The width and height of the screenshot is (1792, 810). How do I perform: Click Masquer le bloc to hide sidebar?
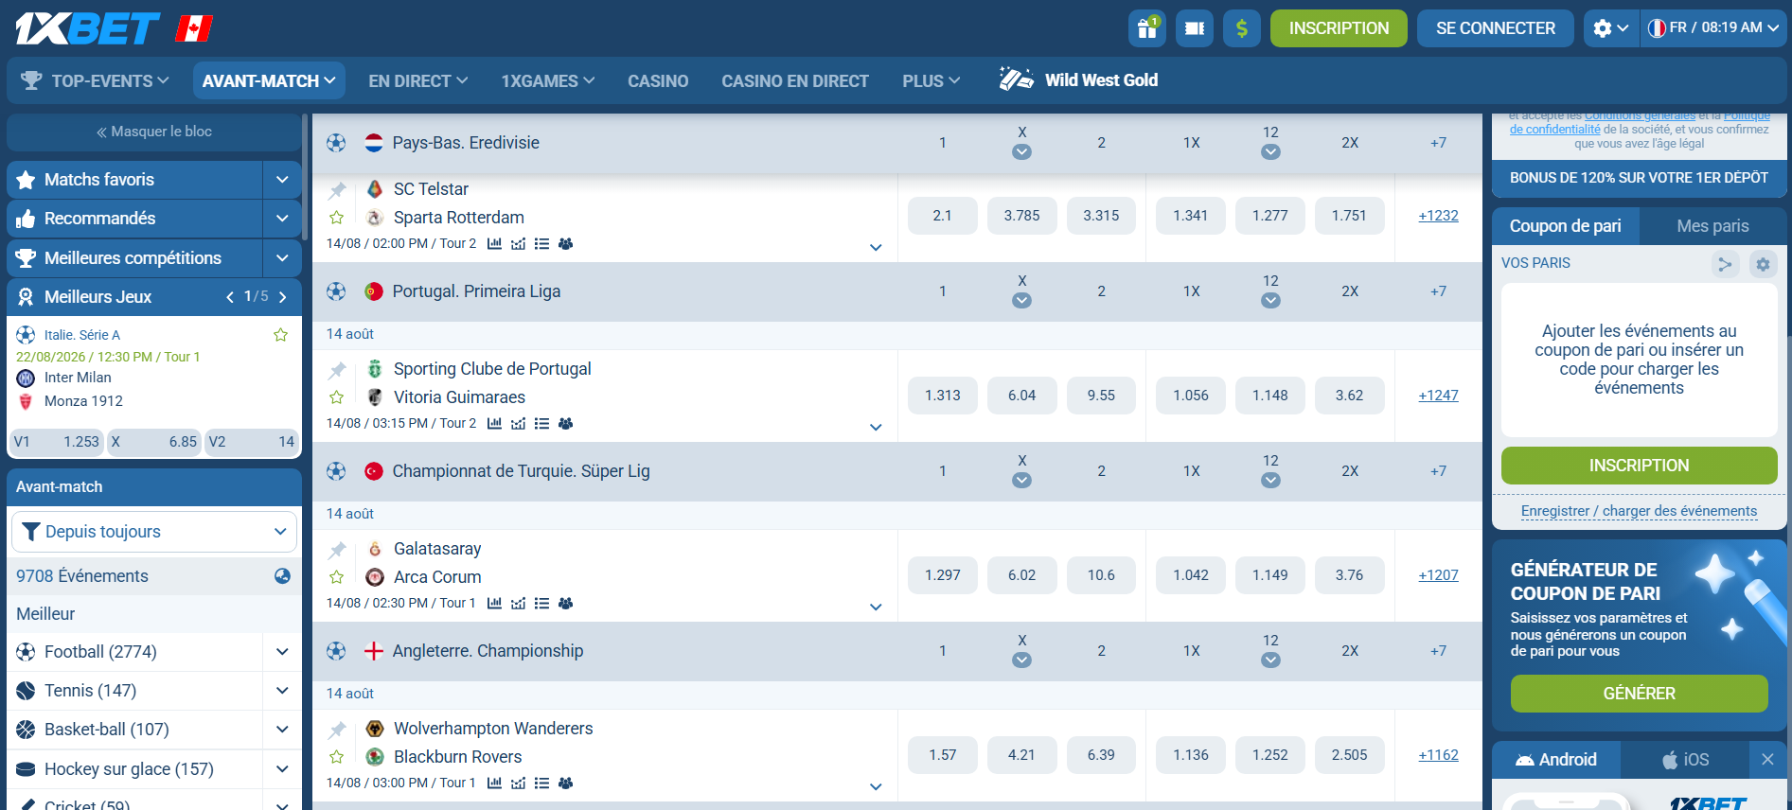click(153, 132)
